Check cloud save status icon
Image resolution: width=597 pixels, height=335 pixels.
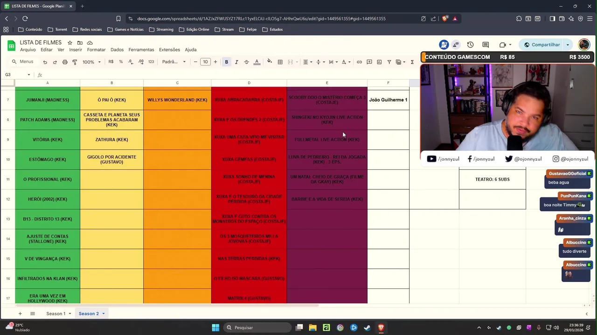pos(90,43)
